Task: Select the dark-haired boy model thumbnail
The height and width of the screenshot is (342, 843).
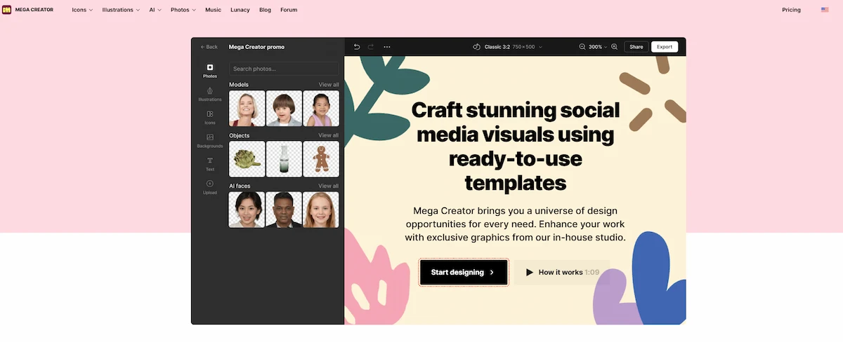Action: (284, 109)
